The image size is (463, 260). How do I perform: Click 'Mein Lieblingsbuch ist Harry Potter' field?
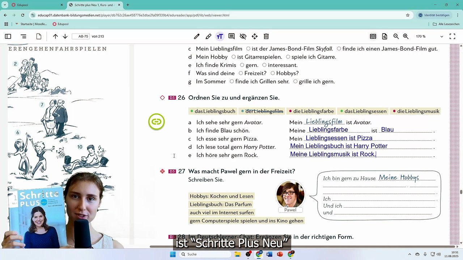pyautogui.click(x=361, y=146)
